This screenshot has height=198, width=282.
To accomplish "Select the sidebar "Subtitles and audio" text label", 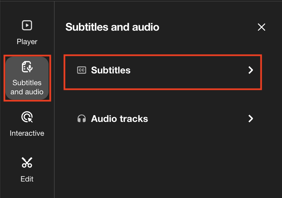I will 27,87.
